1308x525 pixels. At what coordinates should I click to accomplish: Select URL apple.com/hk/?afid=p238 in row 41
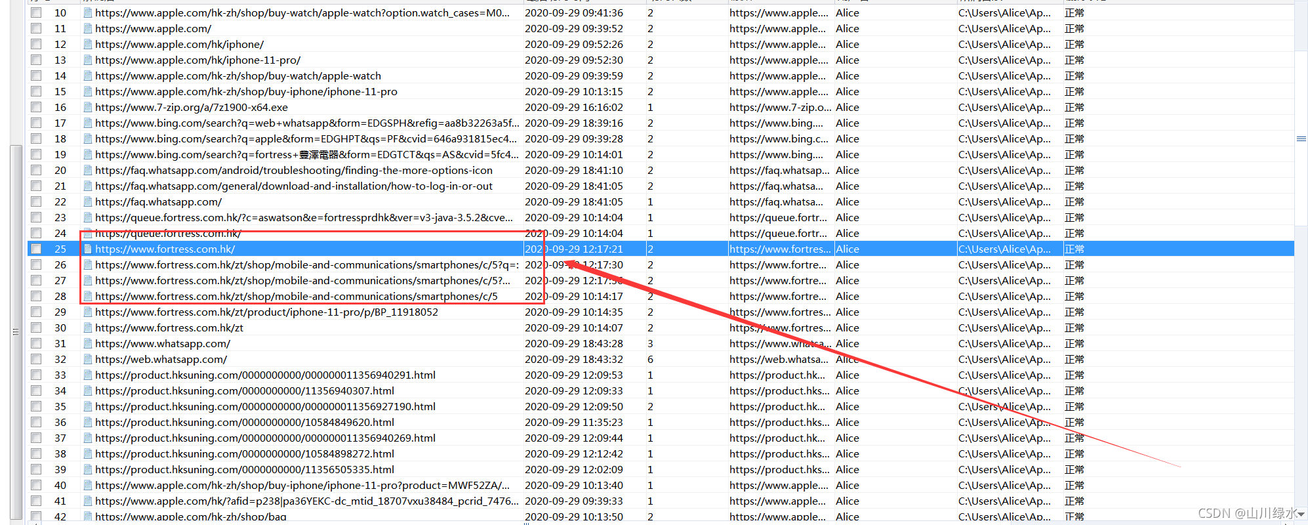[x=306, y=501]
